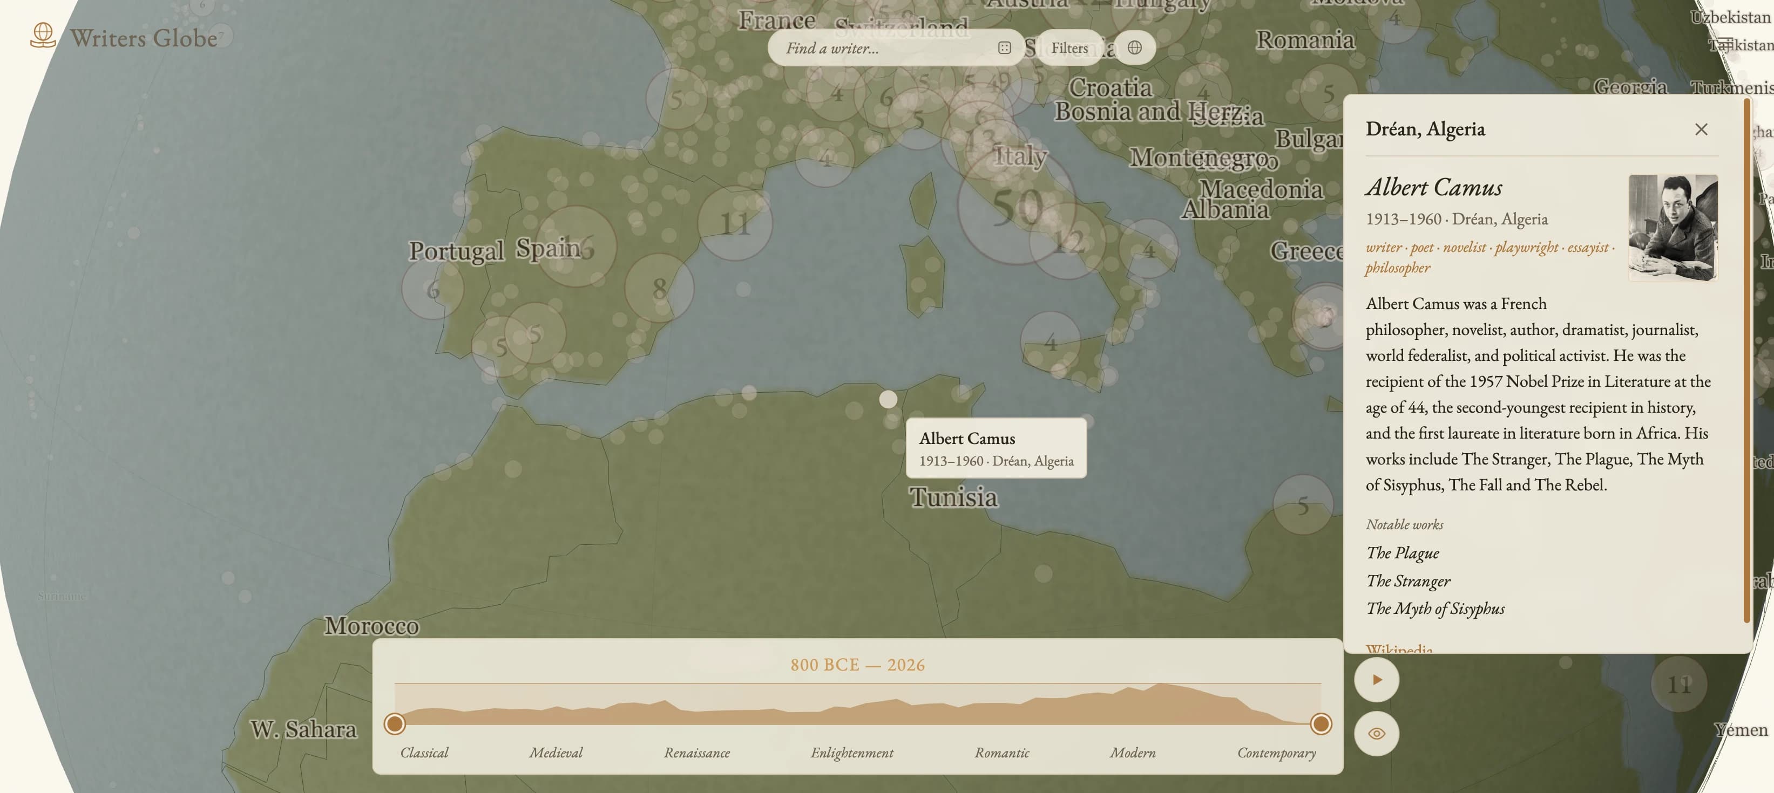
Task: Select the Contemporary era label
Action: click(1277, 753)
